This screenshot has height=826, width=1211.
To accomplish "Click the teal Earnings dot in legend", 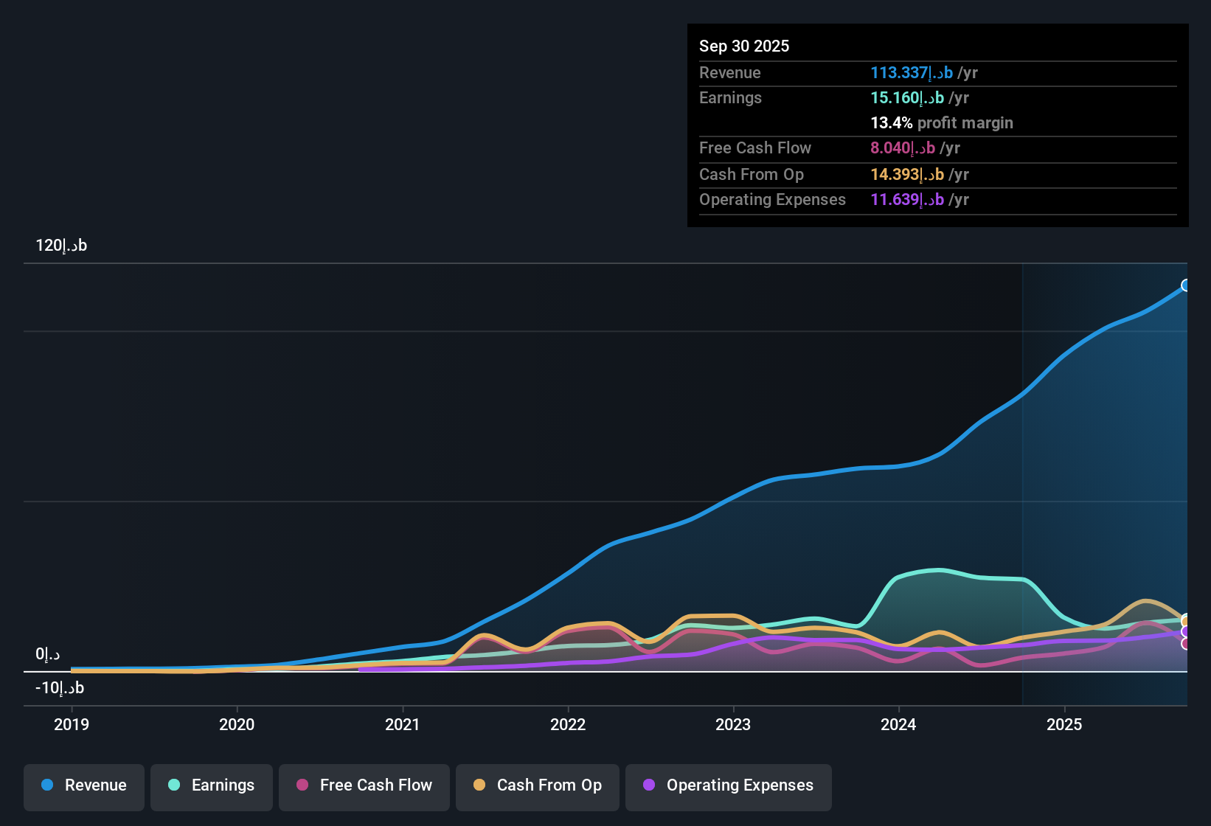I will (x=173, y=785).
